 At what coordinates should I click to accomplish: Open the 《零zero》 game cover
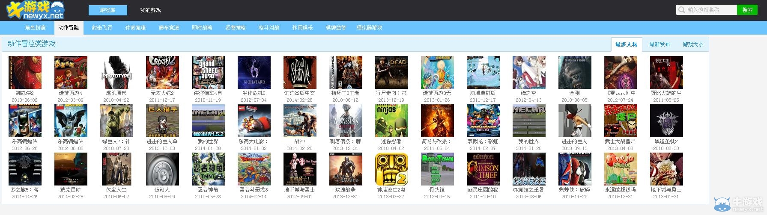[621, 72]
